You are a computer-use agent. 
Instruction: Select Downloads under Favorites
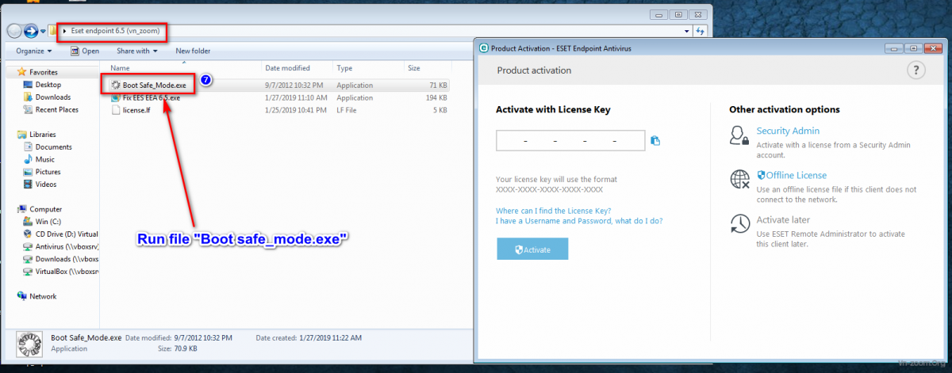pyautogui.click(x=52, y=97)
